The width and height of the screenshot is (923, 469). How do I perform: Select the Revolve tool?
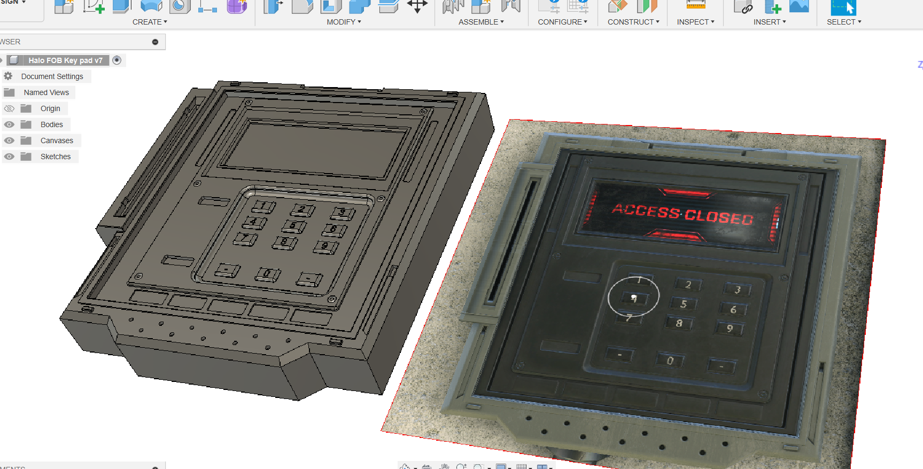coord(151,6)
